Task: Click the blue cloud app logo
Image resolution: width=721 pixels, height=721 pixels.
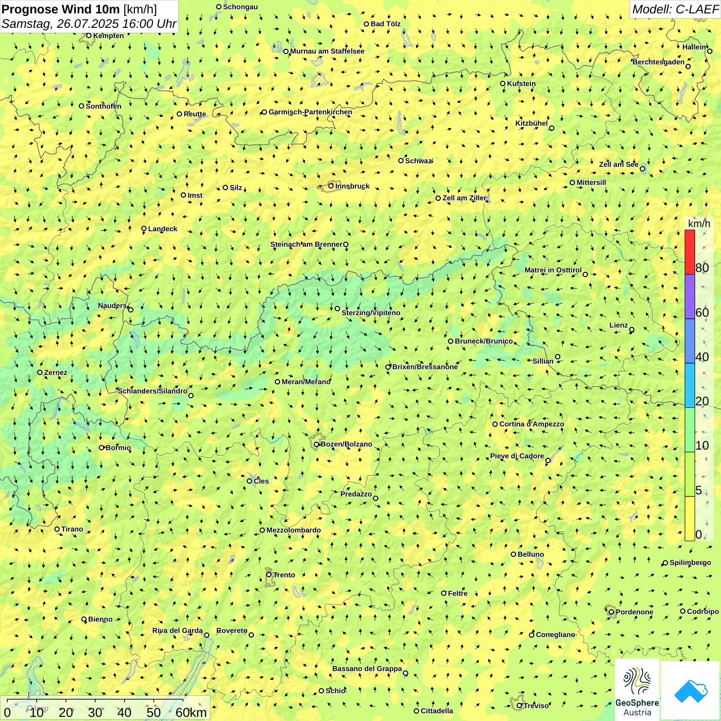Action: (x=691, y=691)
